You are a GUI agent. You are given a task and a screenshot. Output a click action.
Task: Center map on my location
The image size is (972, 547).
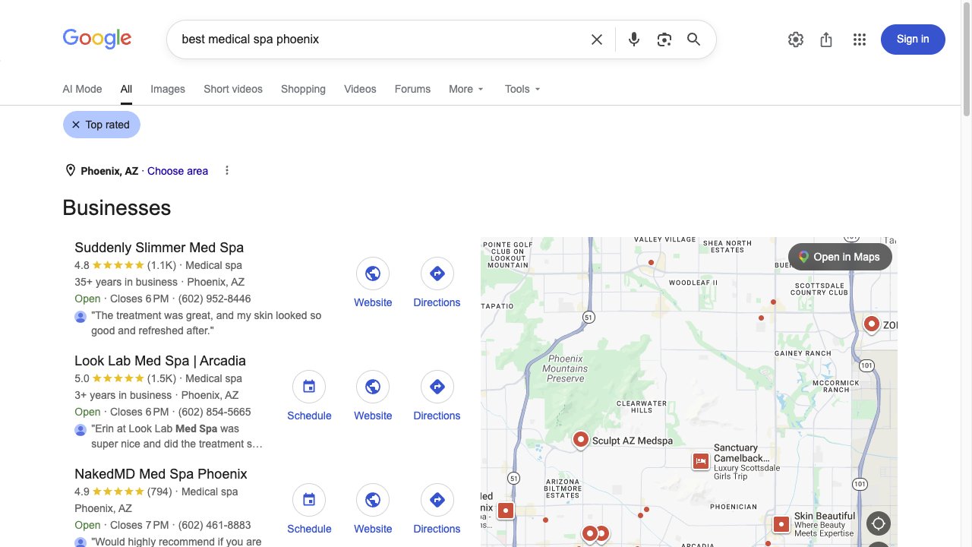point(879,523)
